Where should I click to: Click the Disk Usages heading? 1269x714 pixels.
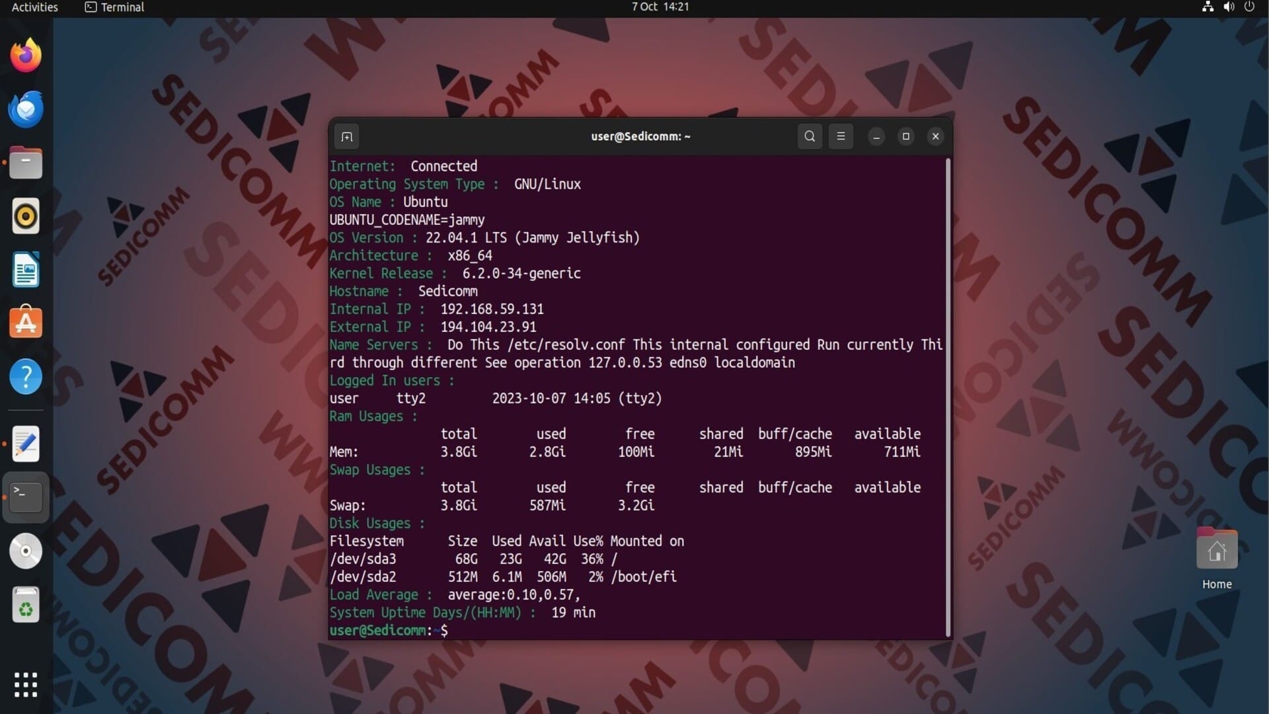click(377, 524)
